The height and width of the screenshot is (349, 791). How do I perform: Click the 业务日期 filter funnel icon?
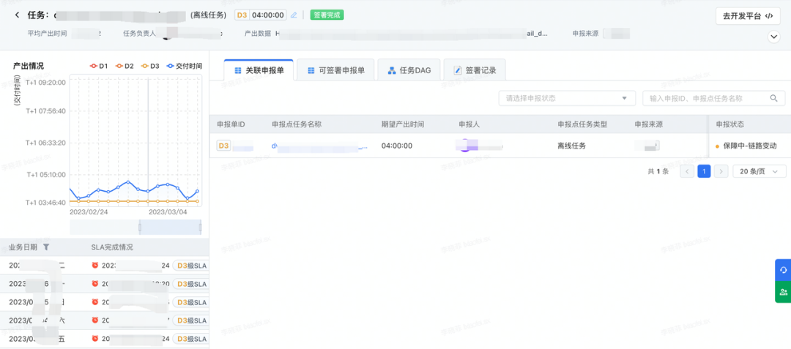pos(46,247)
